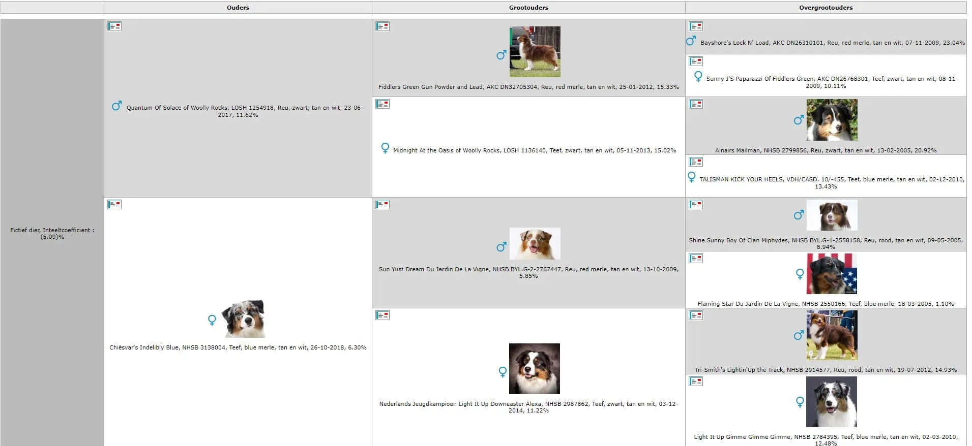
Task: Open card icon for Alnairs Mailman
Action: (x=696, y=104)
